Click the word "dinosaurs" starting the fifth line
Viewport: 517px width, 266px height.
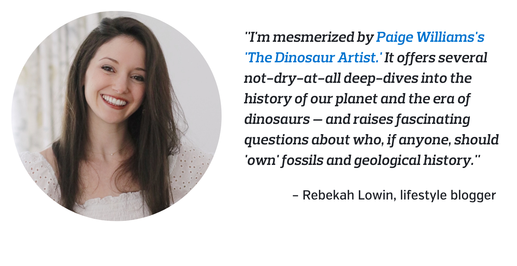(x=277, y=119)
